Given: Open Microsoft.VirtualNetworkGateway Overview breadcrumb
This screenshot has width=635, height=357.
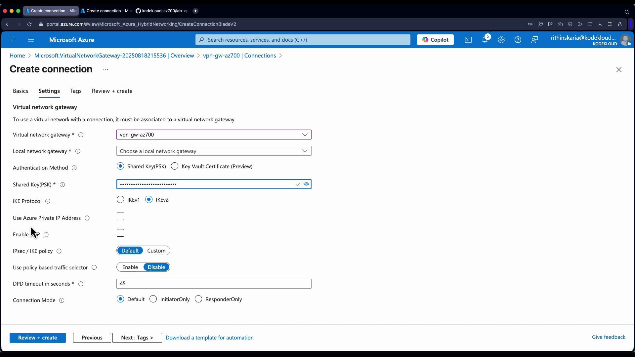Looking at the screenshot, I should tap(114, 56).
